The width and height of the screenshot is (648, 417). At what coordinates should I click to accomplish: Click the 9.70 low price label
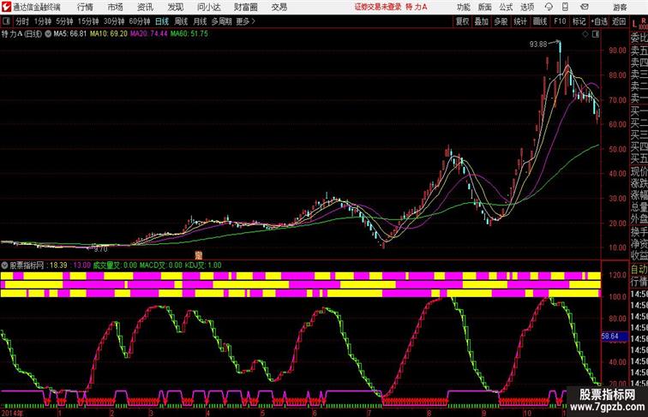[x=100, y=249]
